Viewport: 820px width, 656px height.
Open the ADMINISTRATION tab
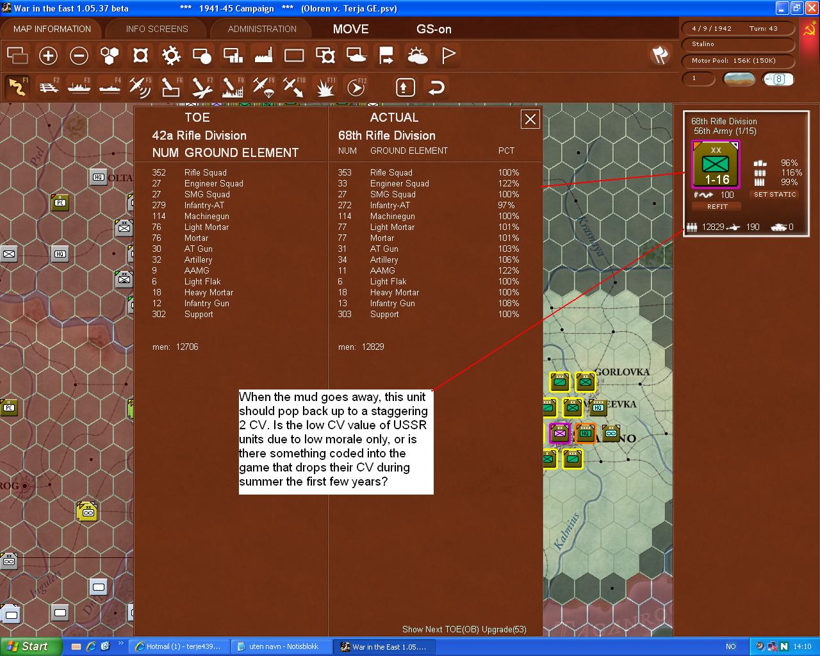tap(262, 29)
